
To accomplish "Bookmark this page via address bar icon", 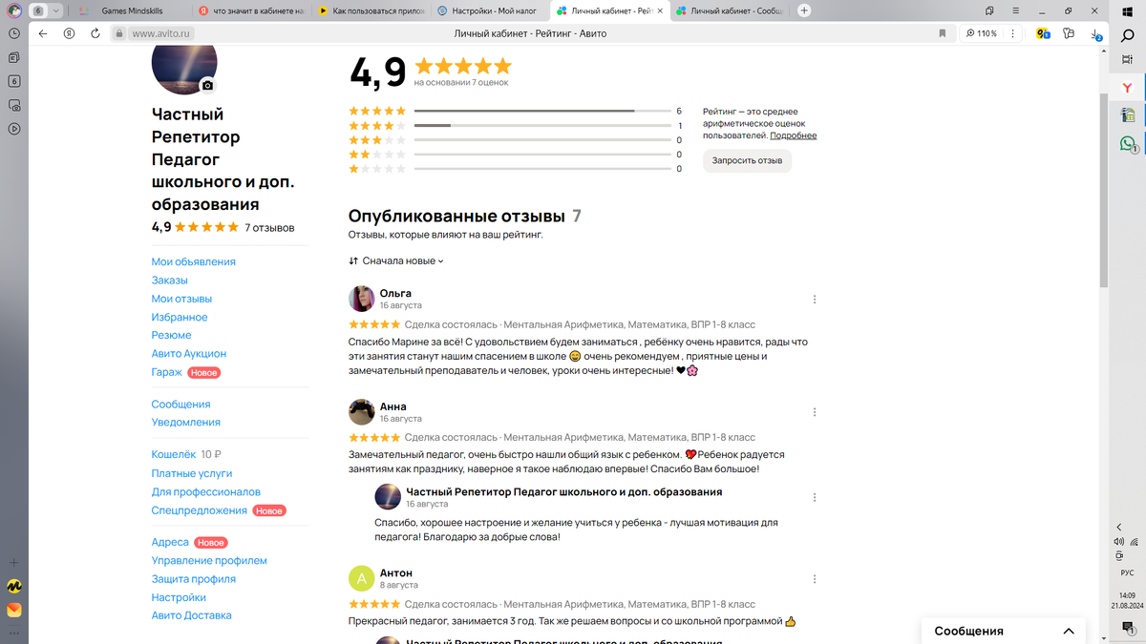I will coord(943,33).
